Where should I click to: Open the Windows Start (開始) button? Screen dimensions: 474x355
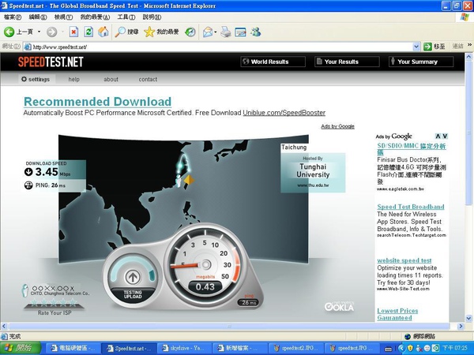tap(21, 348)
